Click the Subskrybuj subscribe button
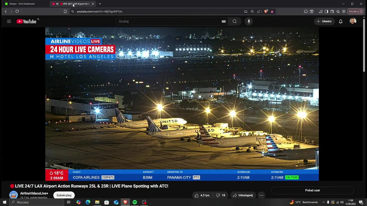 click(64, 195)
